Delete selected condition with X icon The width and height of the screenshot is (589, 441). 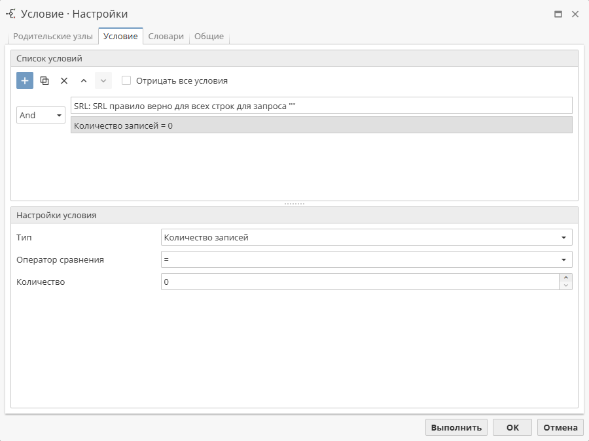click(x=64, y=80)
